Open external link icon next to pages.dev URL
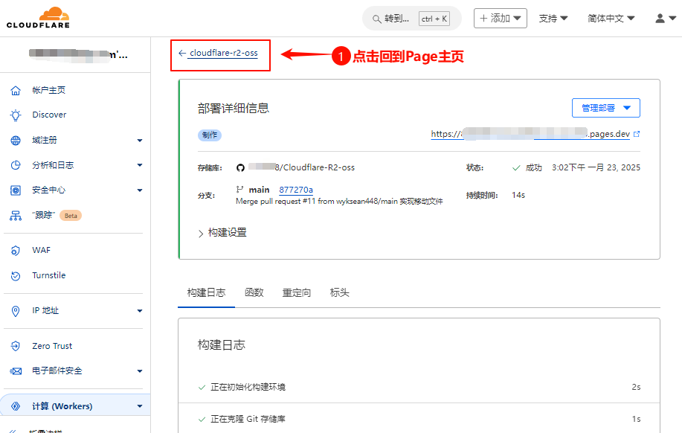The image size is (682, 433). click(x=636, y=135)
